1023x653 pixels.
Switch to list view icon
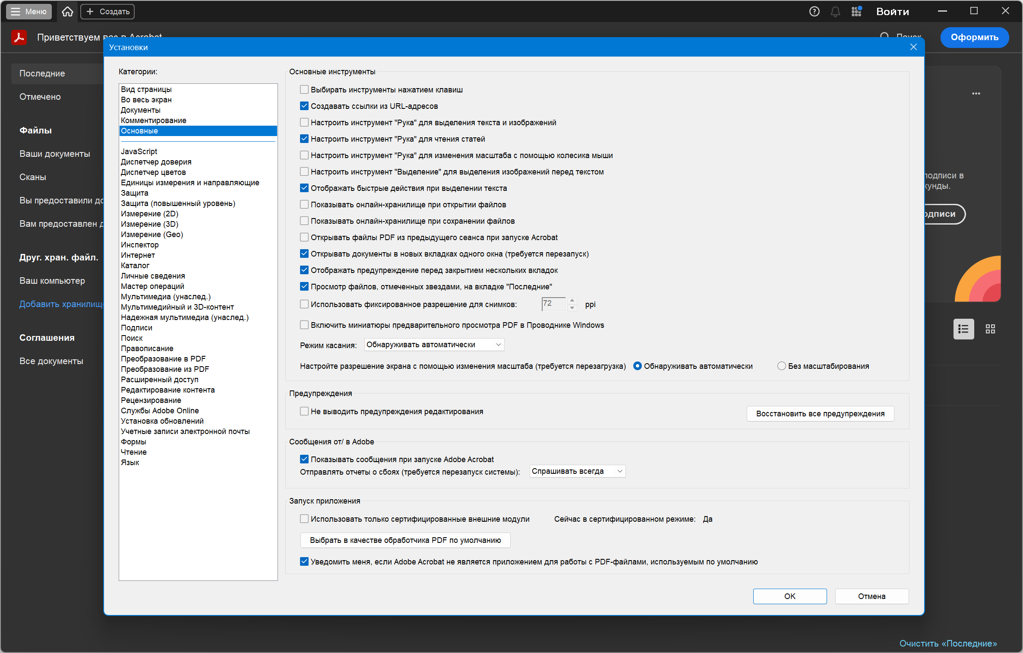pos(963,329)
